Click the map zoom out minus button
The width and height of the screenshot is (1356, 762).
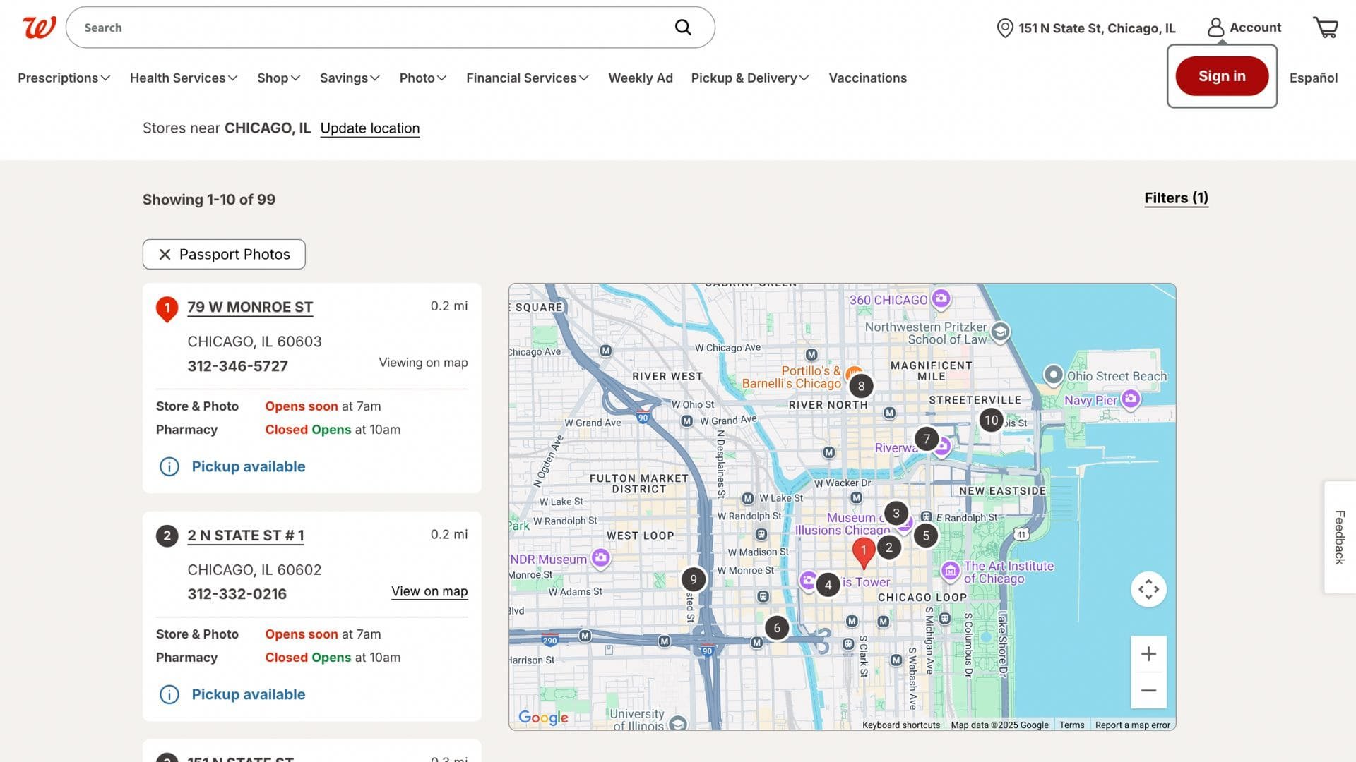[x=1148, y=691]
